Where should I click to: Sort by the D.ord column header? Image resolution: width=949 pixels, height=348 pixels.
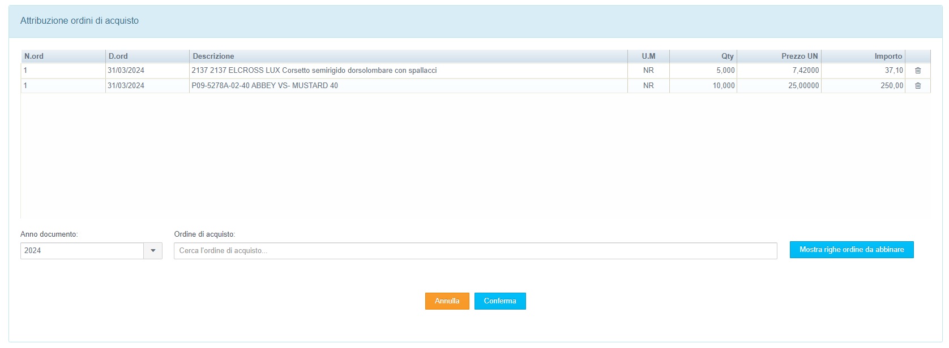118,56
